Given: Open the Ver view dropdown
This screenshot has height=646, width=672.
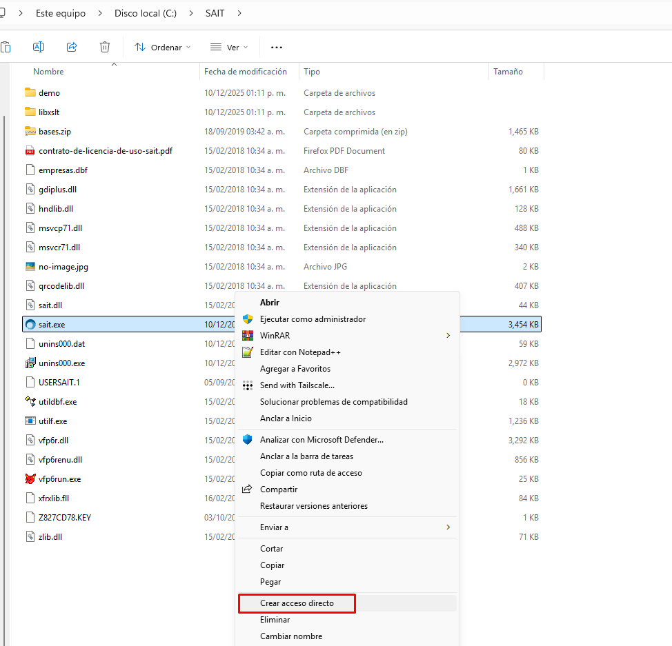Looking at the screenshot, I should [x=229, y=48].
